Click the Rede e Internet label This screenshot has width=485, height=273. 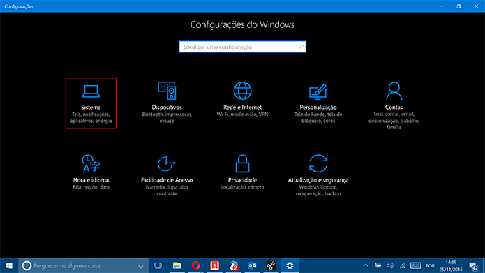243,108
